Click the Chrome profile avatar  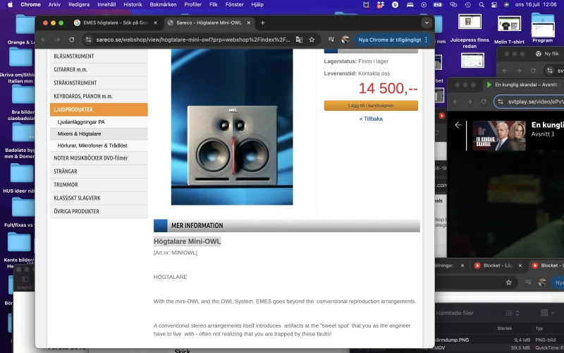tap(345, 40)
